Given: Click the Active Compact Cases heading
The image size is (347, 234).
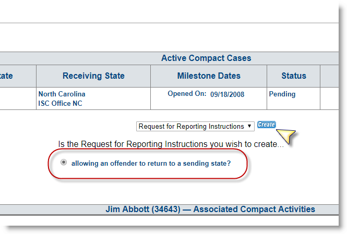Looking at the screenshot, I should 206,58.
